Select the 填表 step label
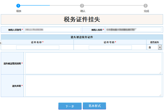 click(18, 11)
